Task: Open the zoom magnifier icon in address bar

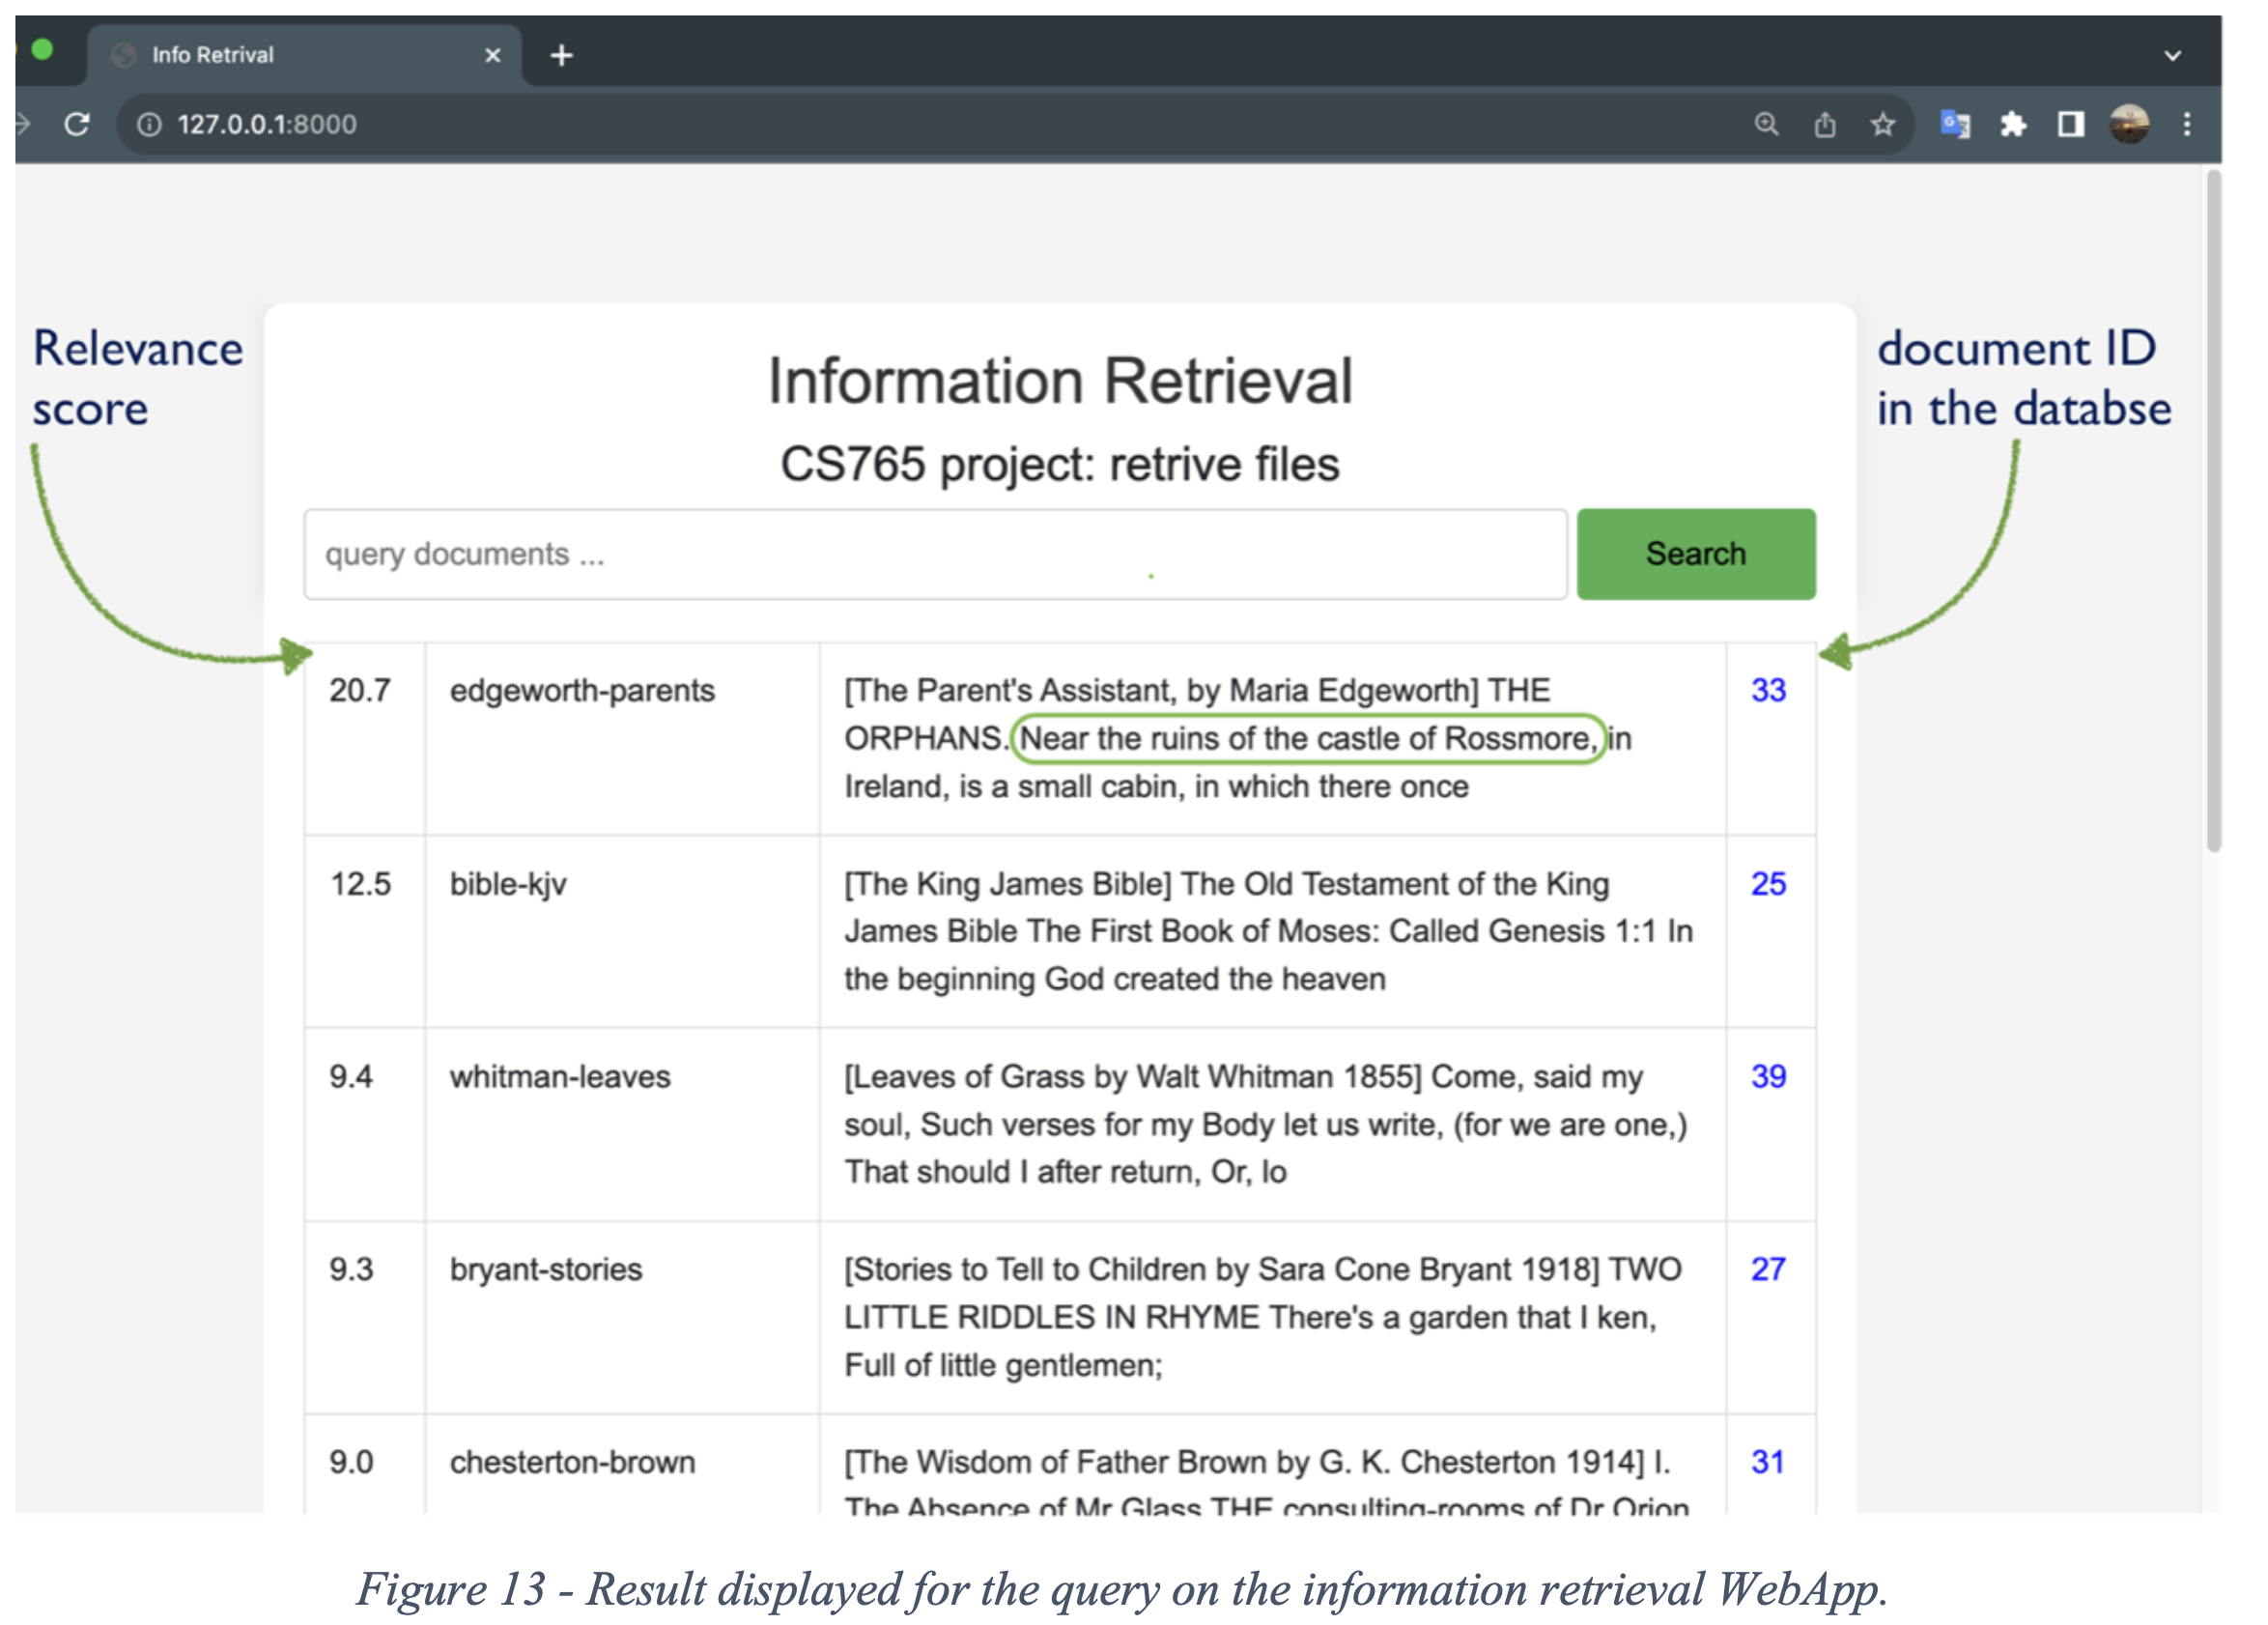Action: point(1766,124)
